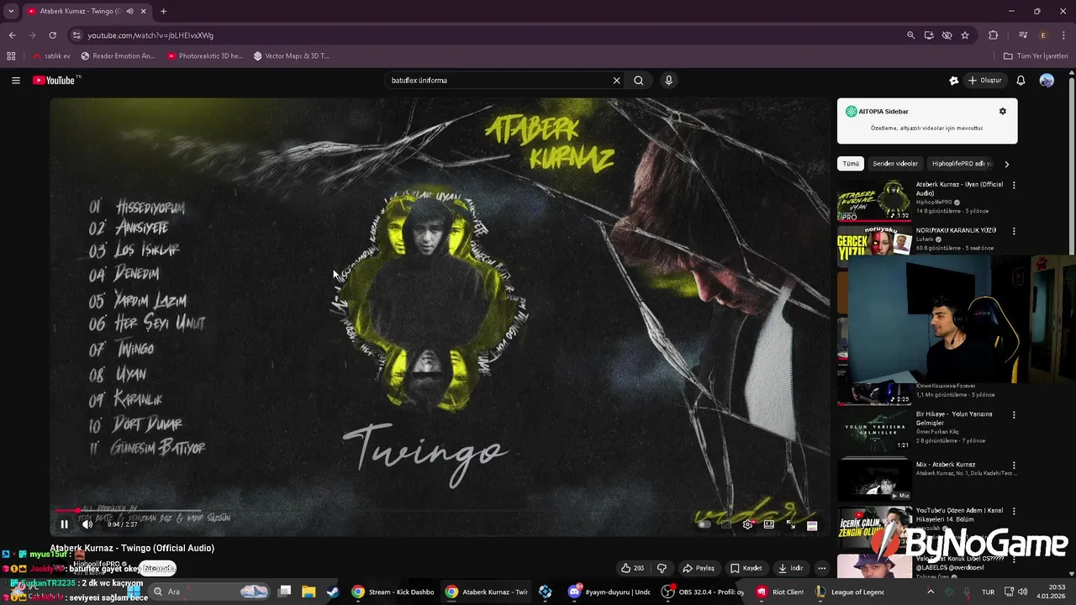This screenshot has height=605, width=1076.
Task: Open video player settings gear
Action: (x=747, y=524)
